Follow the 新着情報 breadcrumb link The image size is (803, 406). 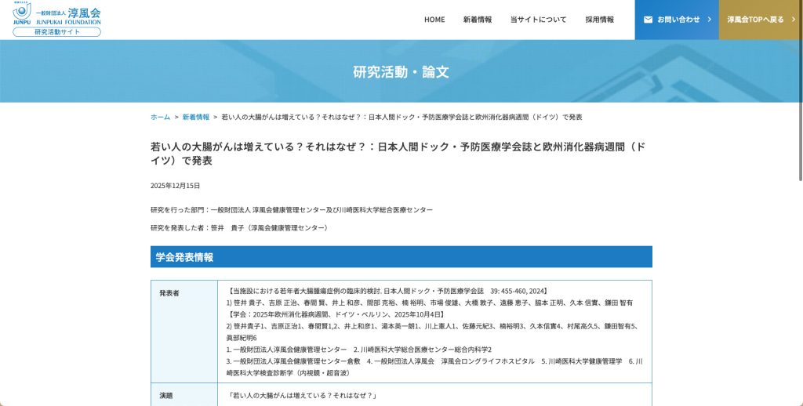pos(196,117)
